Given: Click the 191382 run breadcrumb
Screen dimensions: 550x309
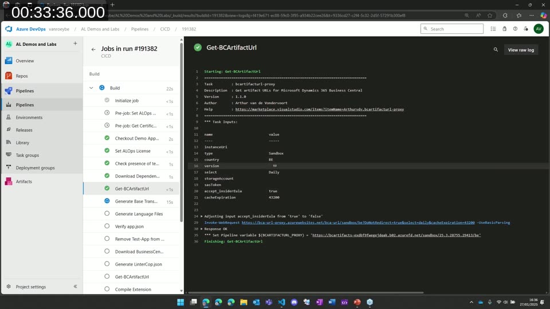Looking at the screenshot, I should (188, 29).
